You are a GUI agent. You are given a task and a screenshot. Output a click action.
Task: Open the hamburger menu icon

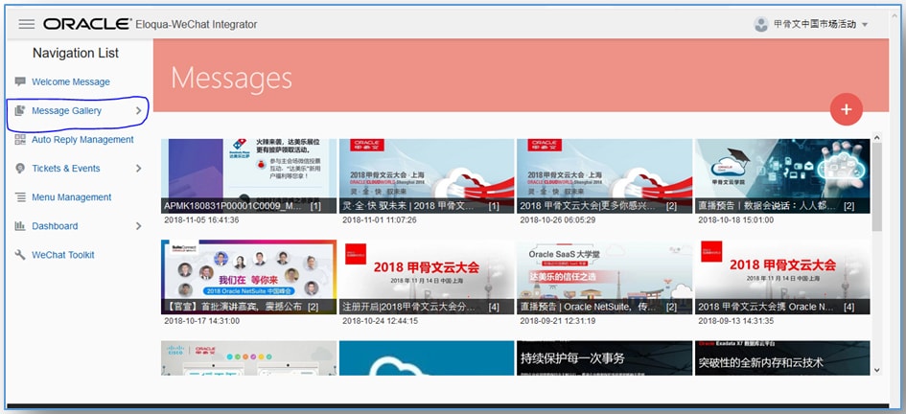click(27, 24)
